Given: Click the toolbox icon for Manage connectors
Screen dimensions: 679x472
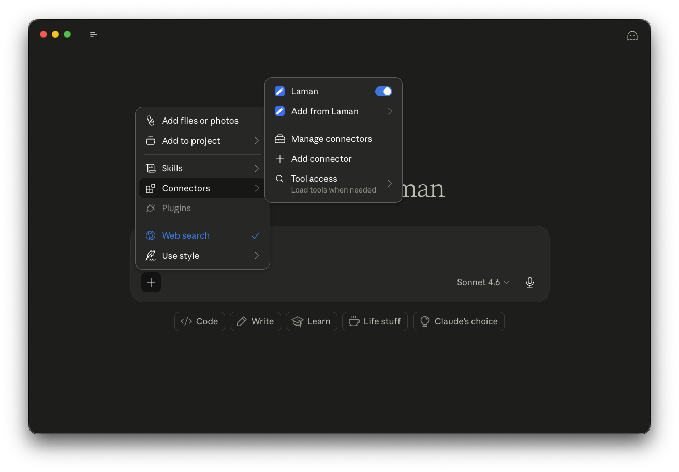Looking at the screenshot, I should tap(279, 139).
